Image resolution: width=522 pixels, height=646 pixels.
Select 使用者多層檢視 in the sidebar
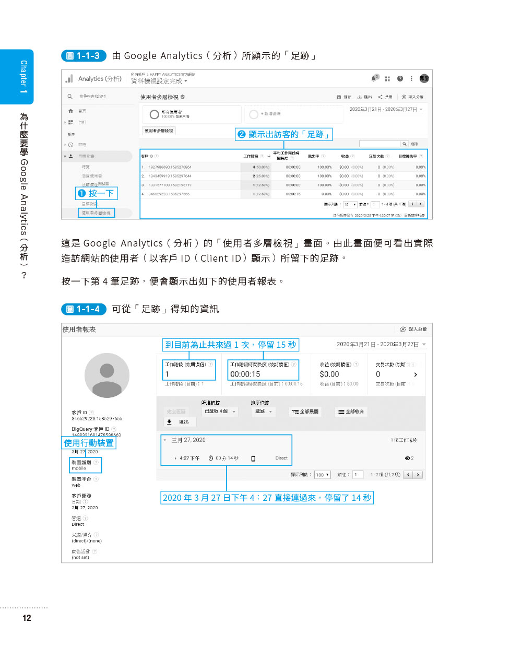[96, 213]
